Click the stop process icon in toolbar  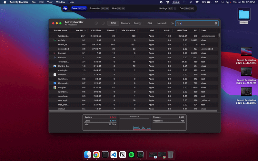click(96, 23)
